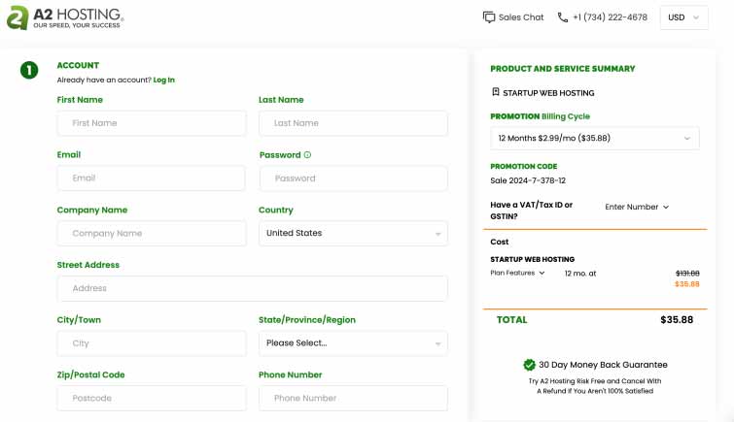Click the struck-through price $131.88

687,274
